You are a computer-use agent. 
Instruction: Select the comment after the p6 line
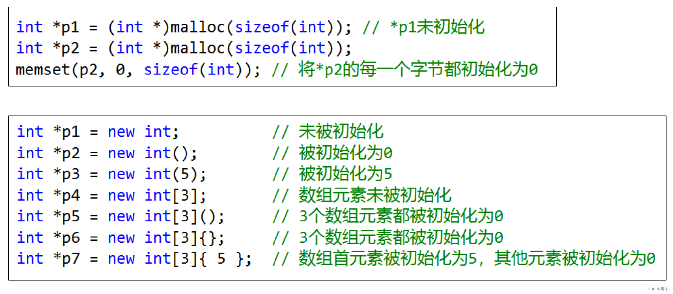coord(401,237)
